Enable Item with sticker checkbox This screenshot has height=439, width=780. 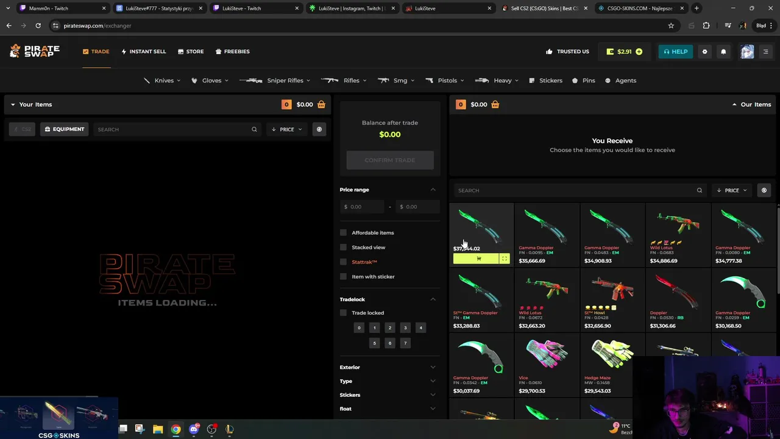click(343, 277)
